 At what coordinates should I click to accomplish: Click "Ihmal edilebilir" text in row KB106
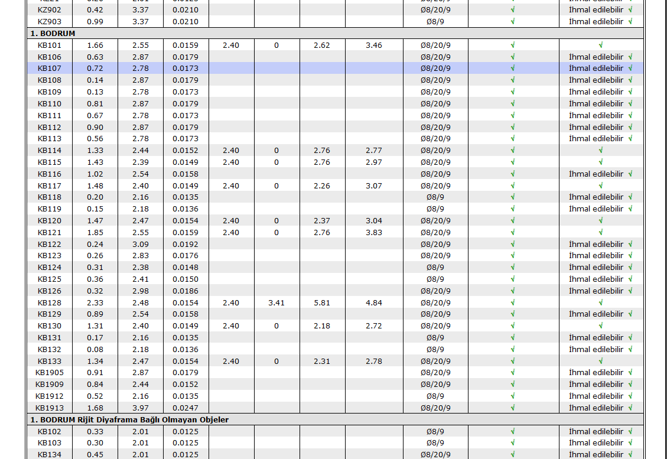(x=596, y=57)
